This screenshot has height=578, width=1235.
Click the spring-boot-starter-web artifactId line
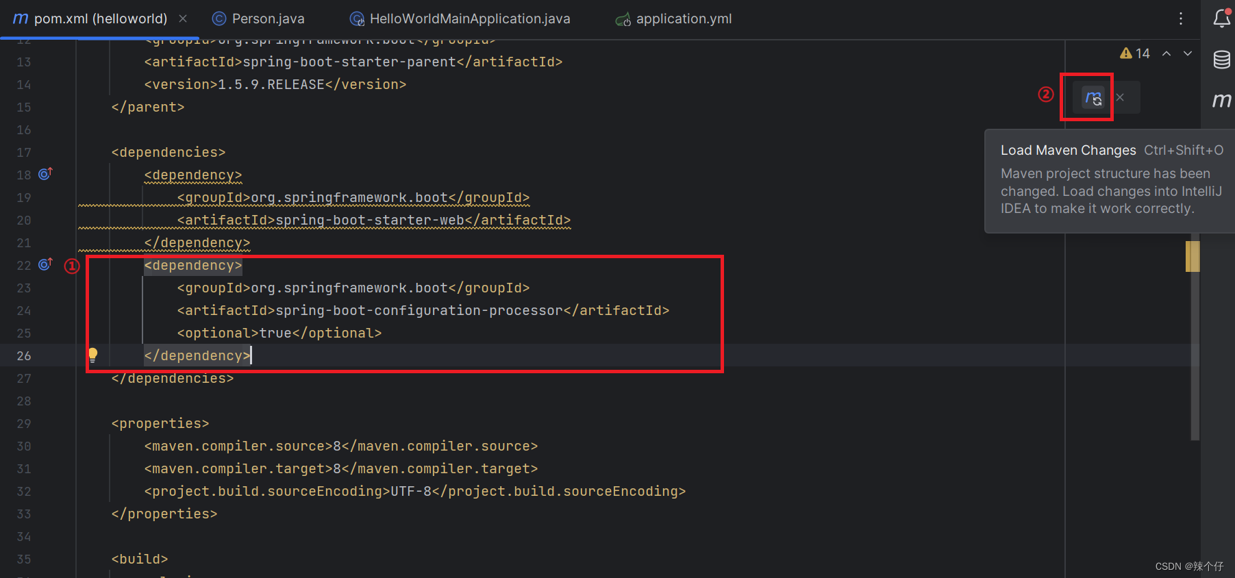374,220
